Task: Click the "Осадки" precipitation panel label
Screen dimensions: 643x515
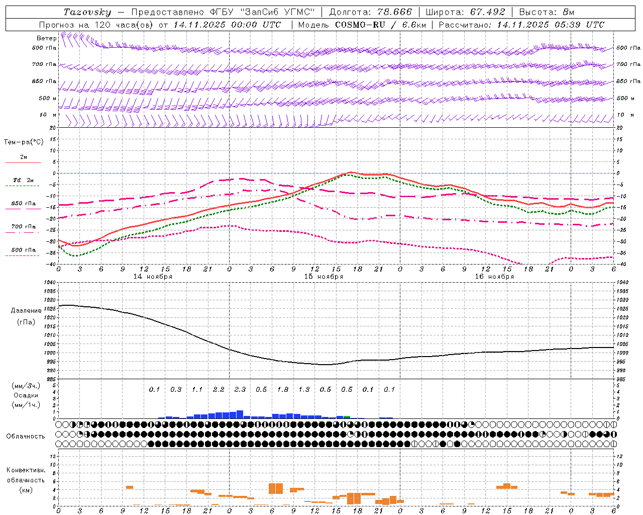Action: pos(26,396)
